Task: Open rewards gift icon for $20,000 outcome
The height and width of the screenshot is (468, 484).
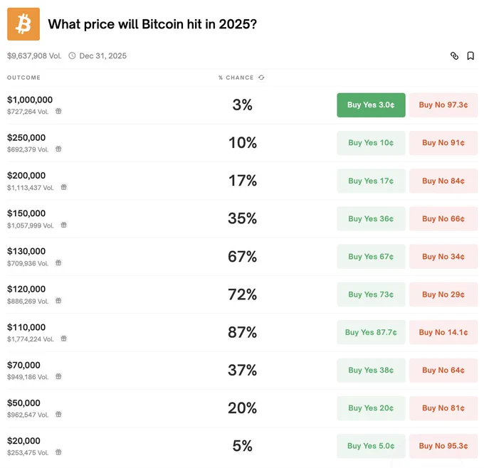Action: 58,452
